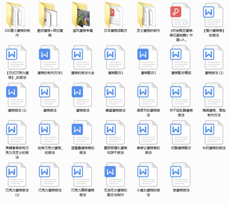The image size is (230, 206).
Task: Select the 蛋糕的制作方法1 Word file
Action: point(50,57)
